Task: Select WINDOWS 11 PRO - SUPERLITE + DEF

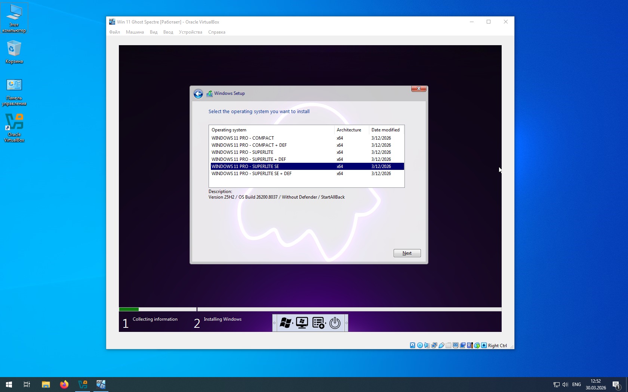Action: pyautogui.click(x=249, y=159)
